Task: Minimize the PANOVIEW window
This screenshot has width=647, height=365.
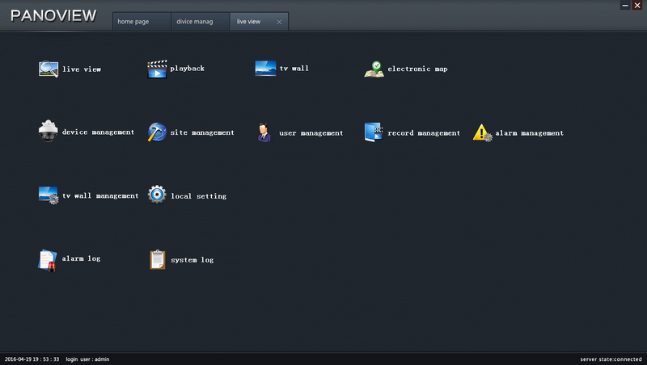Action: pos(625,6)
